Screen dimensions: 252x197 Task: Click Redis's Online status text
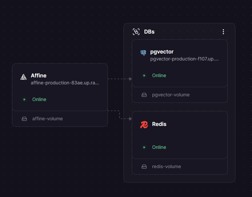[159, 147]
